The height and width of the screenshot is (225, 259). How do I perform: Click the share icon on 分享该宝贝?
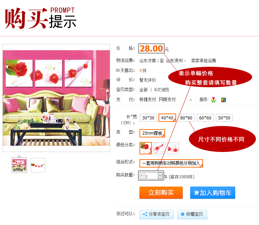(145, 214)
